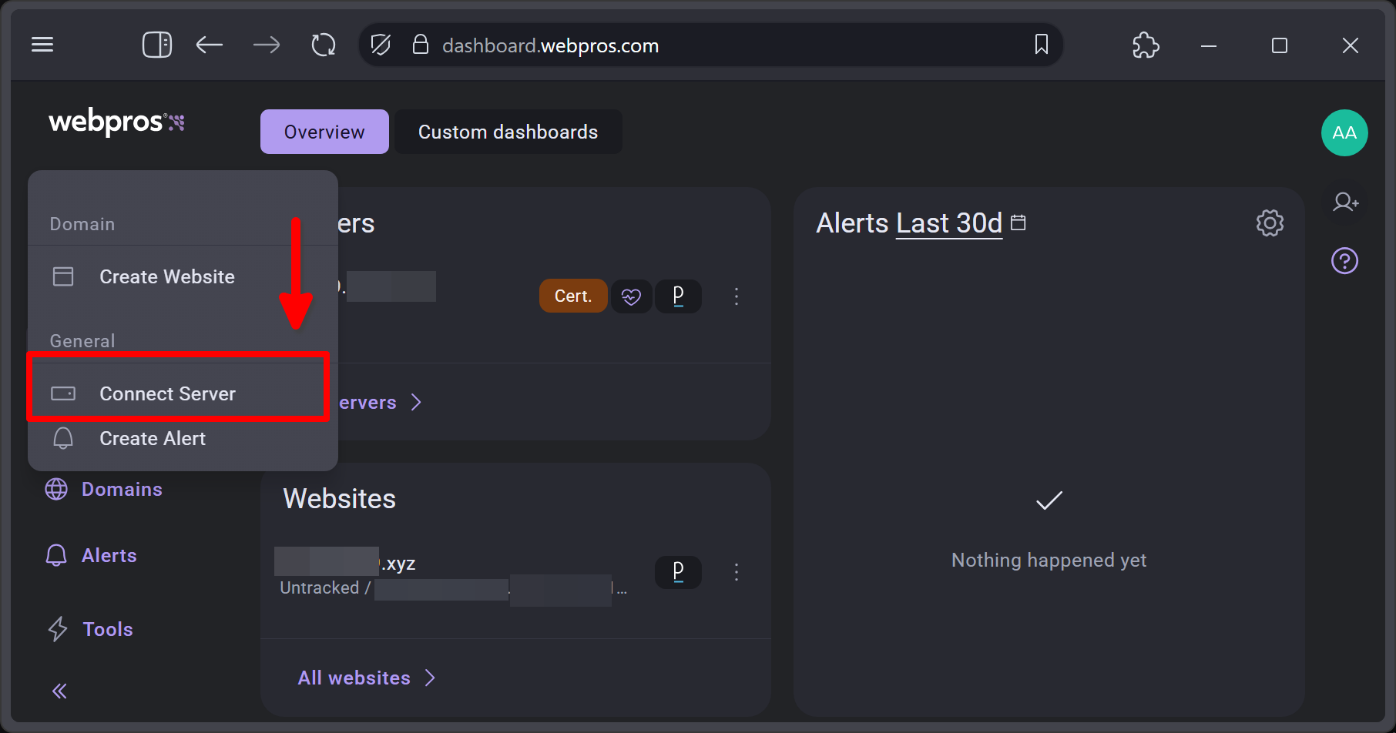Open Domains in the sidebar
Image resolution: width=1396 pixels, height=733 pixels.
tap(104, 489)
